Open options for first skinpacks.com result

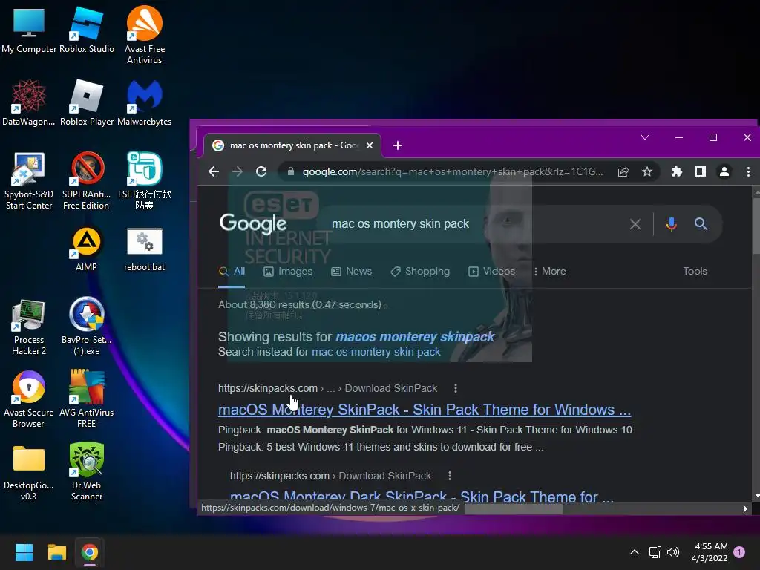(455, 388)
